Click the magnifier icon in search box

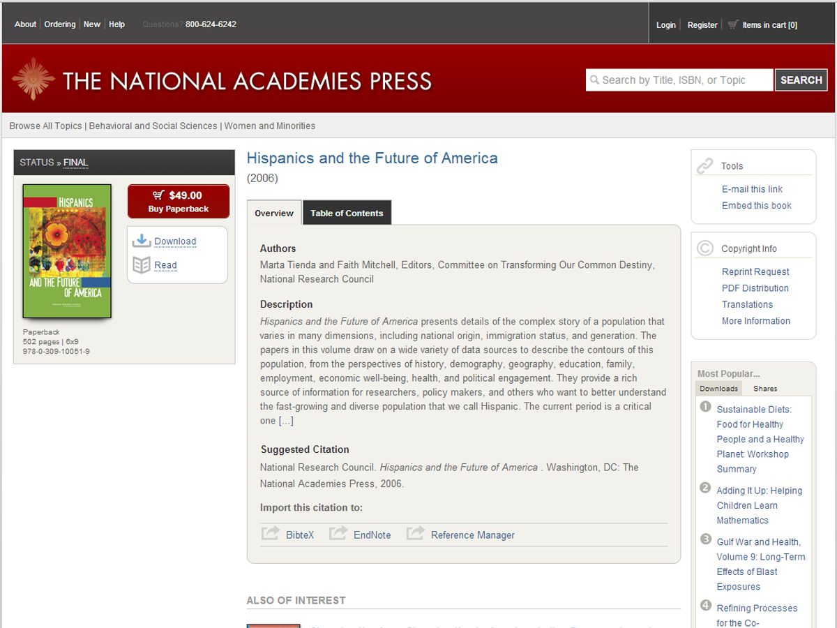coord(594,80)
